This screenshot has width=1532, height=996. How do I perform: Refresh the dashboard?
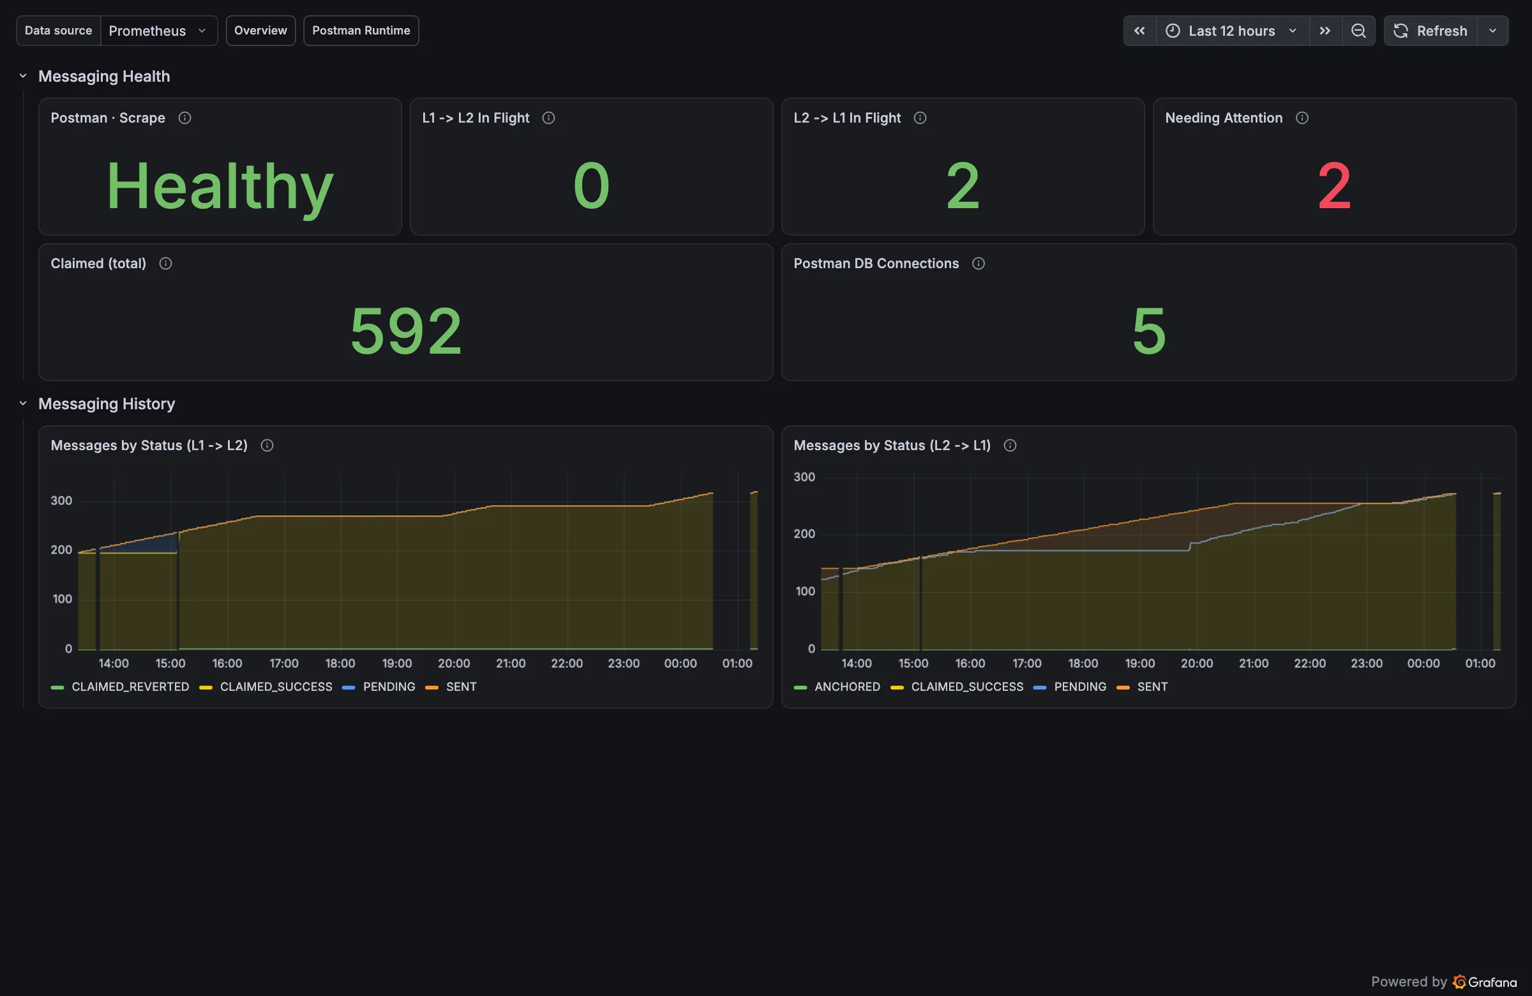pyautogui.click(x=1431, y=31)
